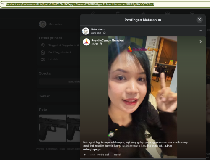Click the 'Baru saja' post timestamp
This screenshot has width=210, height=160.
(x=96, y=33)
